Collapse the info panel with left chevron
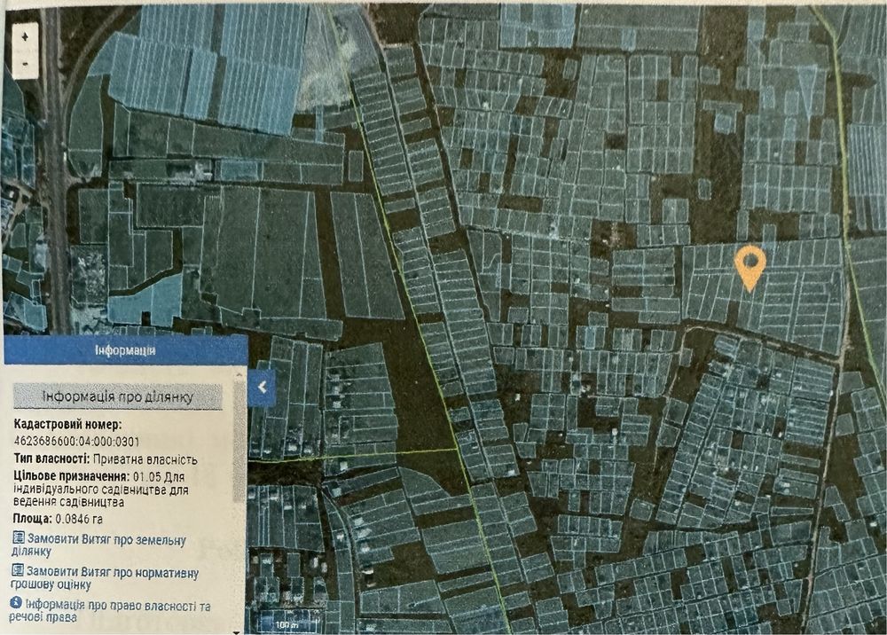 point(262,388)
